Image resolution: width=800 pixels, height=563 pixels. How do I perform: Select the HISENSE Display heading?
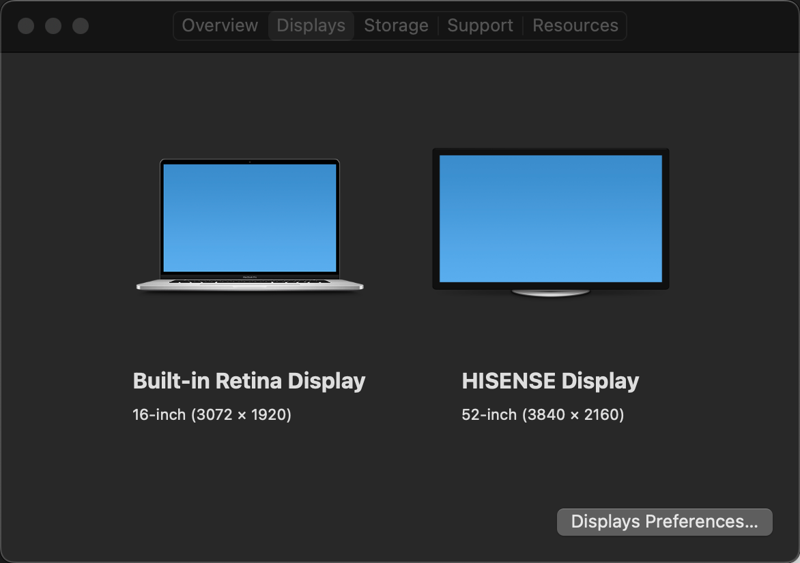click(x=550, y=380)
